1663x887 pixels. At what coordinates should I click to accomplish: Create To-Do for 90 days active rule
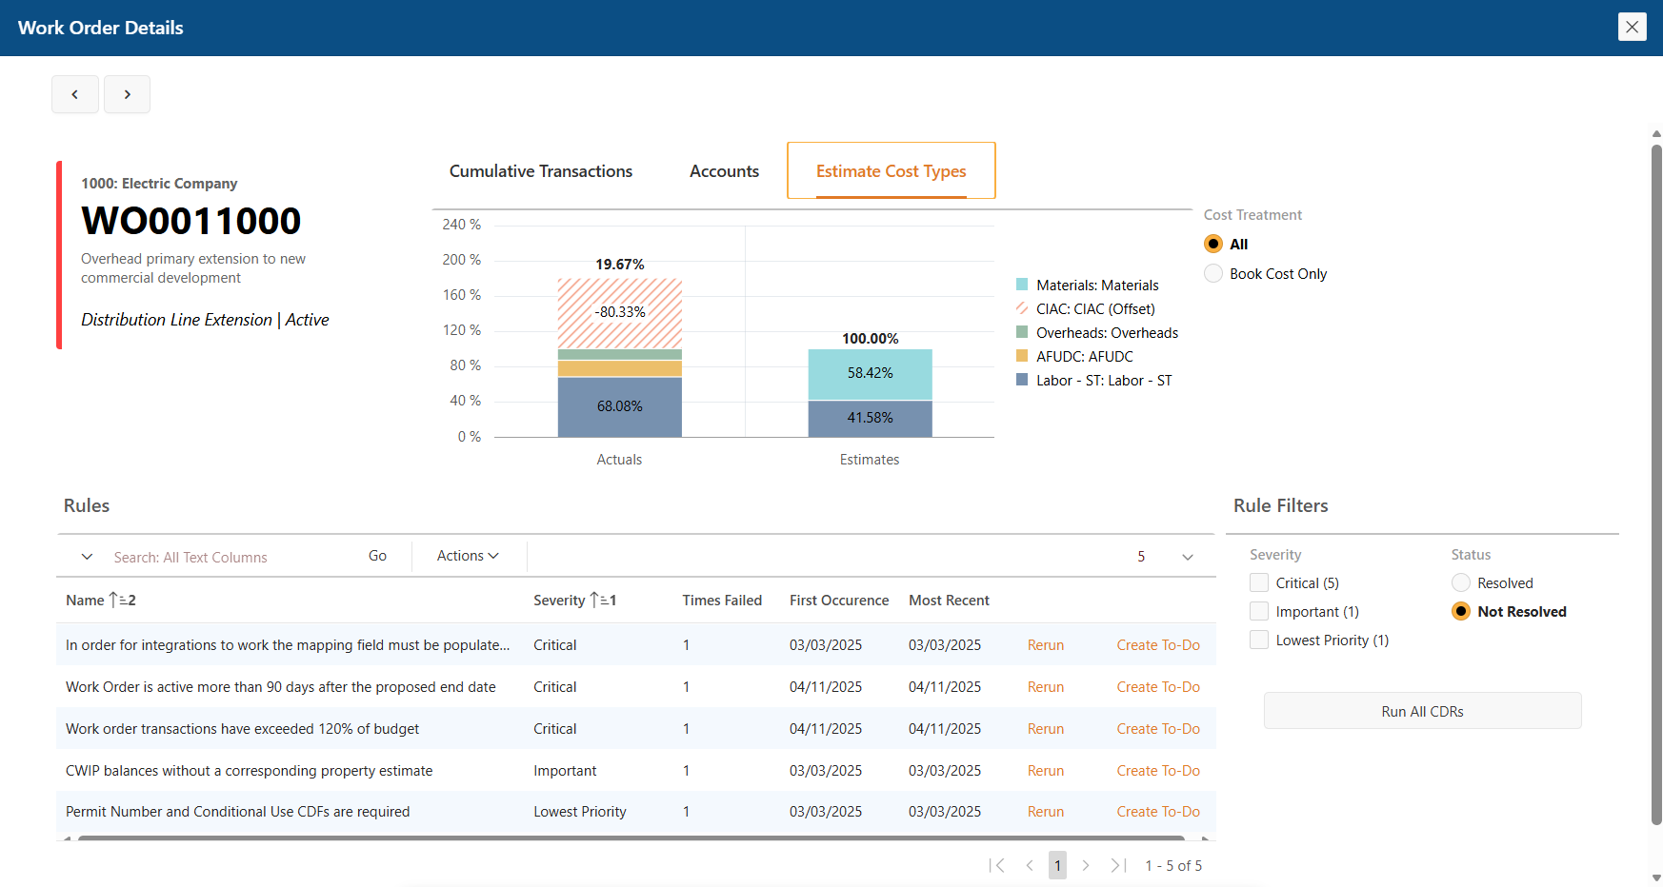1158,687
